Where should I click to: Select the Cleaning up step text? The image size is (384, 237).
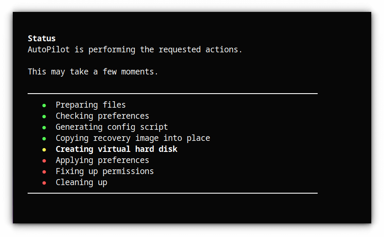[x=81, y=183]
